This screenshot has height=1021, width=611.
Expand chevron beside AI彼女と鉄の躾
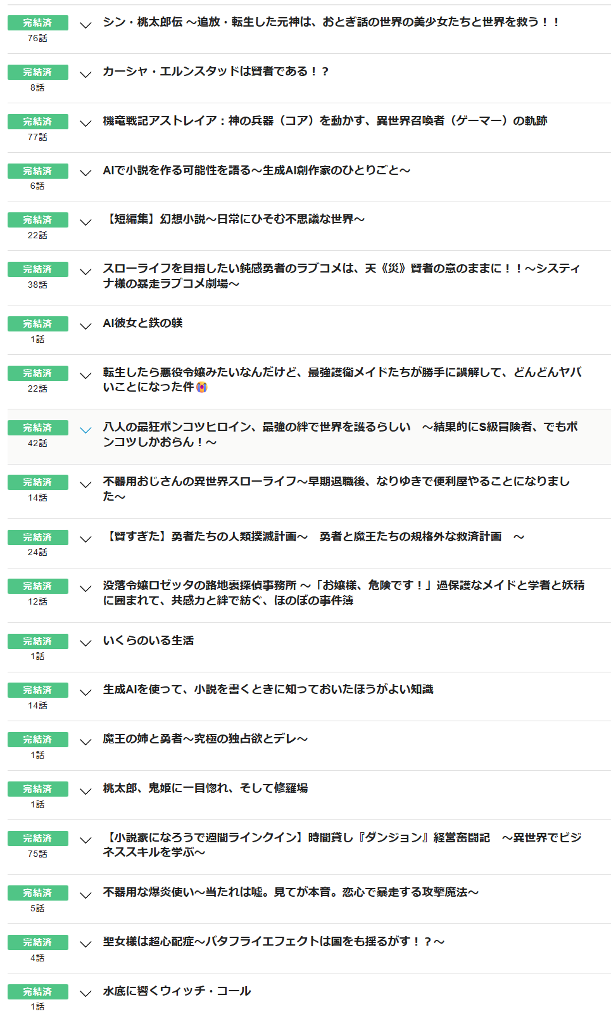[x=85, y=326]
